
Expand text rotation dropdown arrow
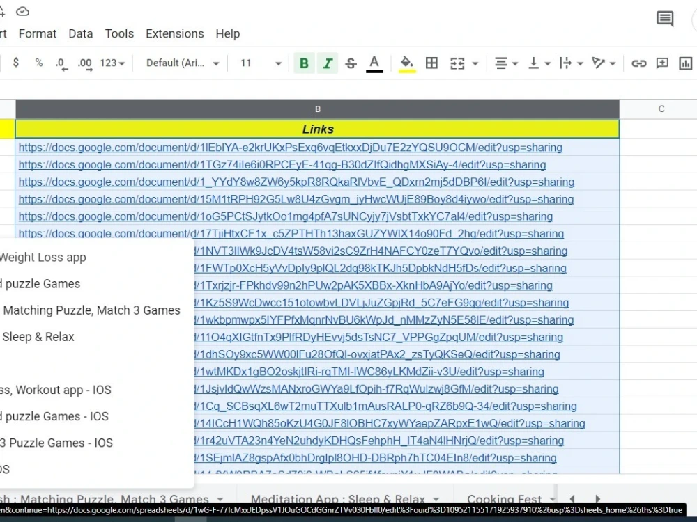click(613, 63)
